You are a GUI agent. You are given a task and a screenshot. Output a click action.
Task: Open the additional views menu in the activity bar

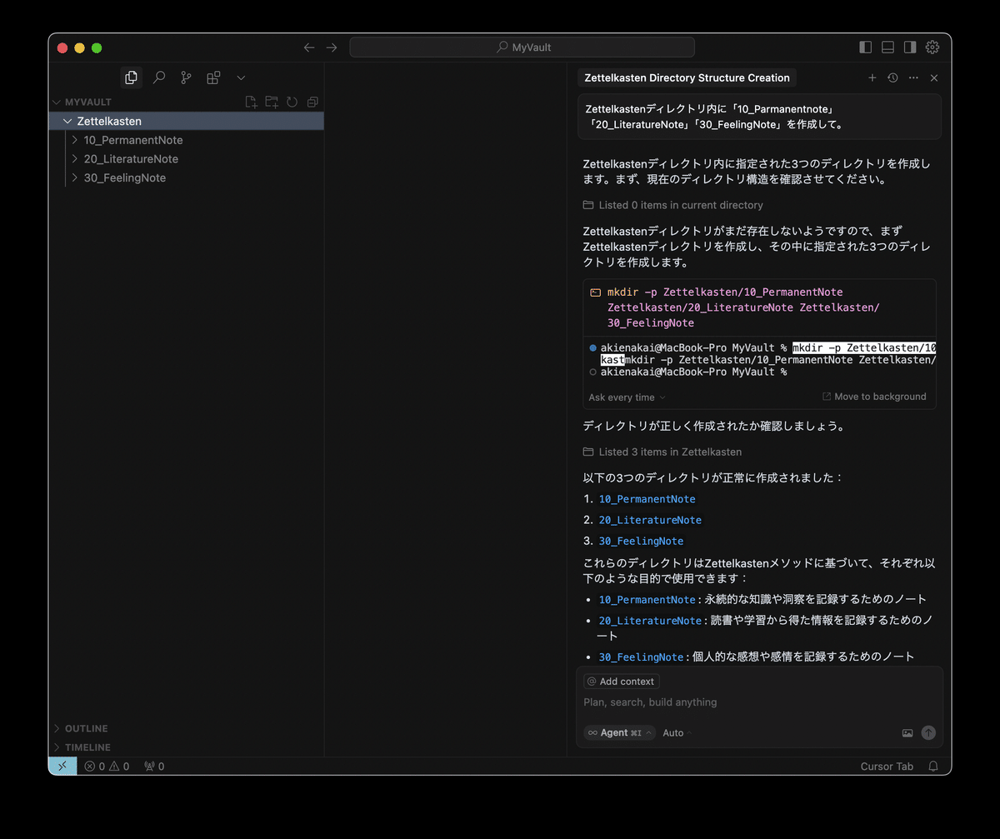[x=240, y=77]
